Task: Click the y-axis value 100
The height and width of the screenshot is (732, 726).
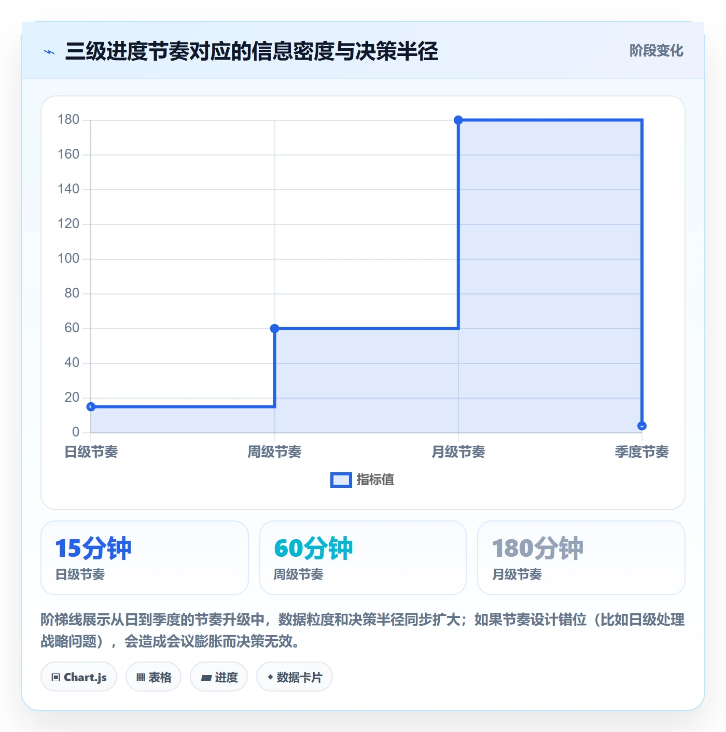Action: pos(68,259)
